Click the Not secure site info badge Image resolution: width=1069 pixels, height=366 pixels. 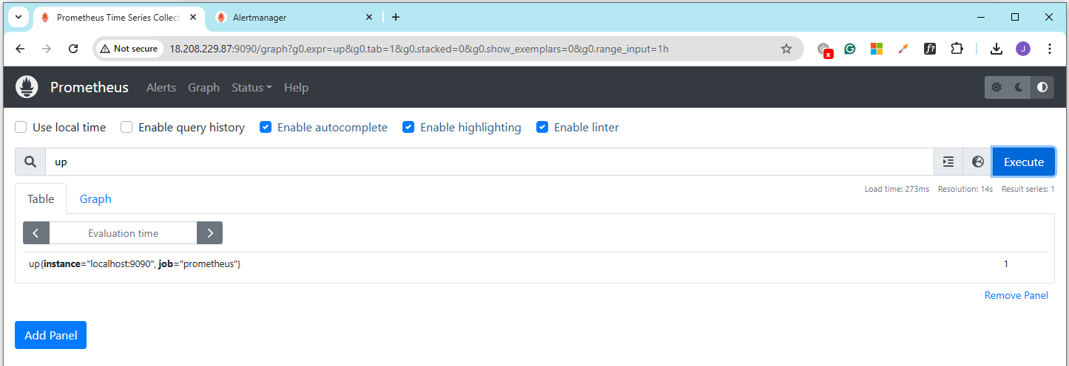click(x=129, y=49)
